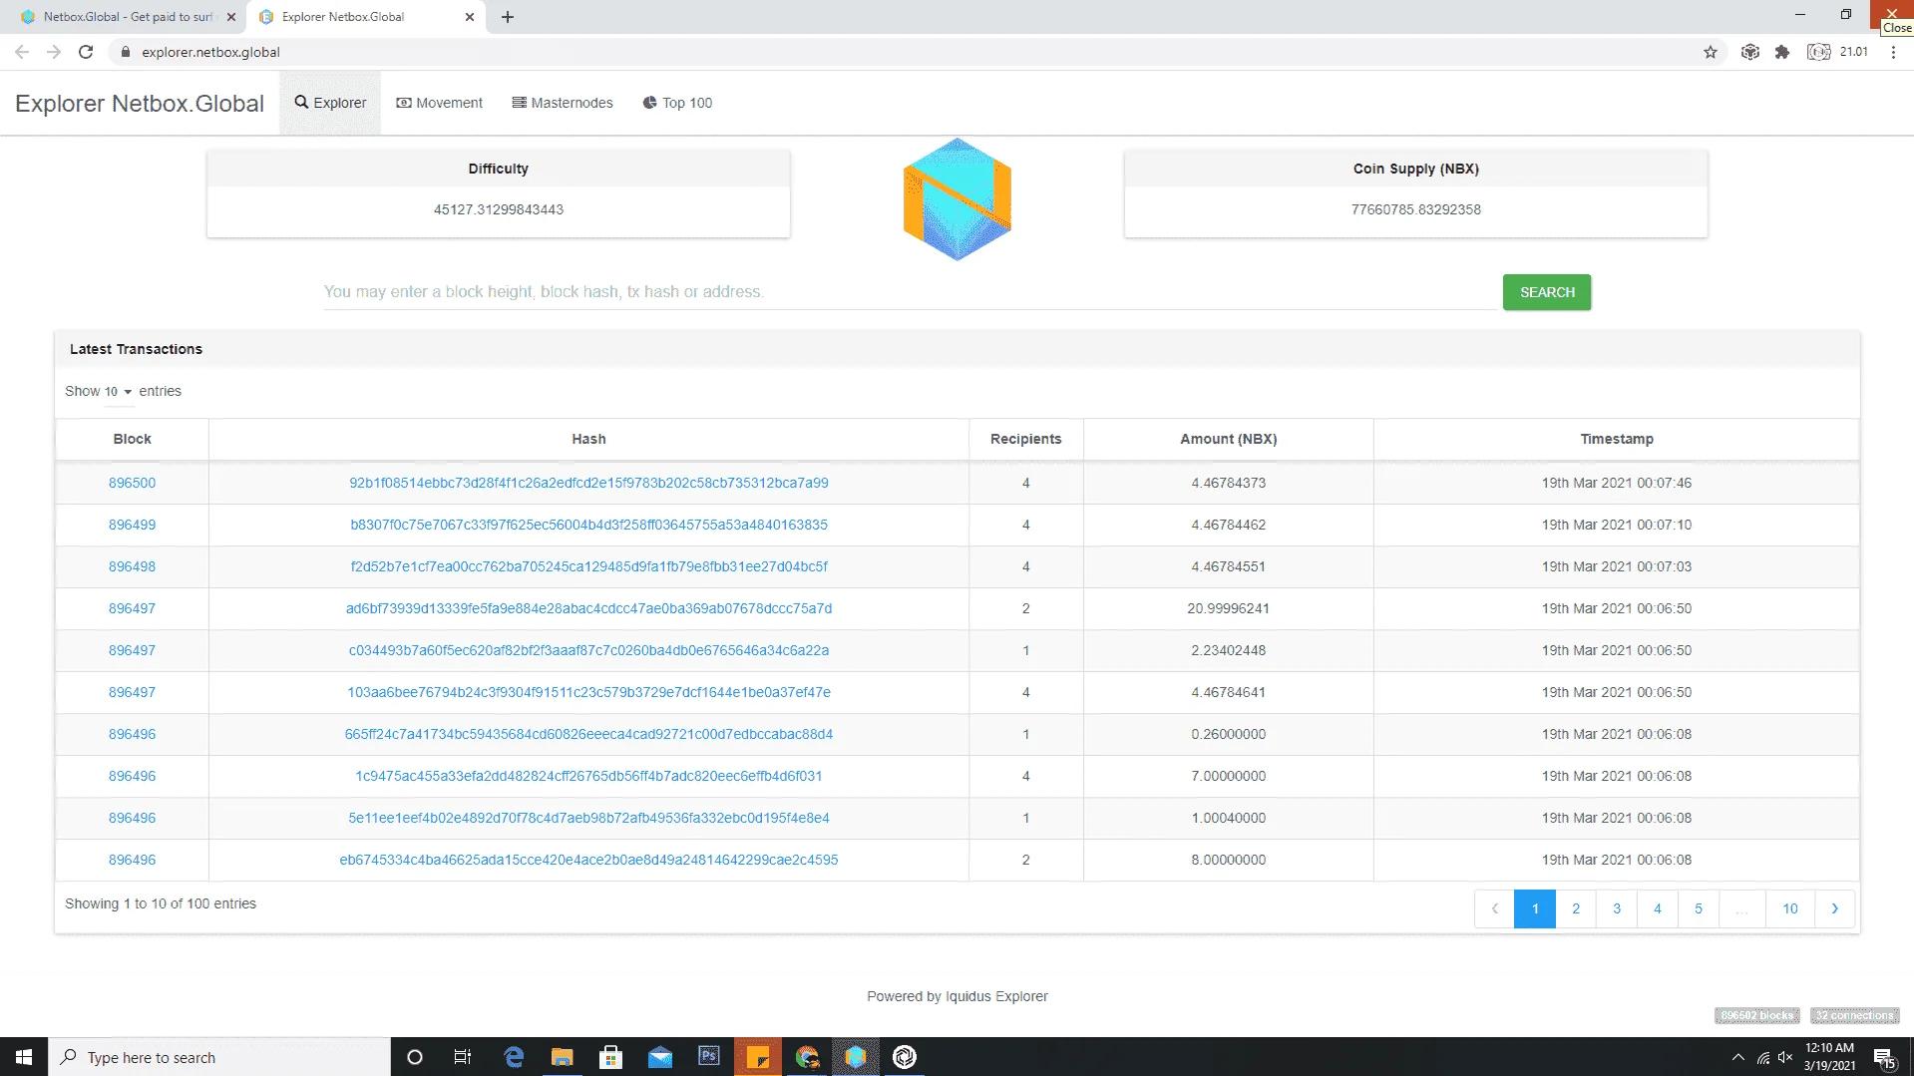
Task: Go to pagination page 3
Action: coord(1617,908)
